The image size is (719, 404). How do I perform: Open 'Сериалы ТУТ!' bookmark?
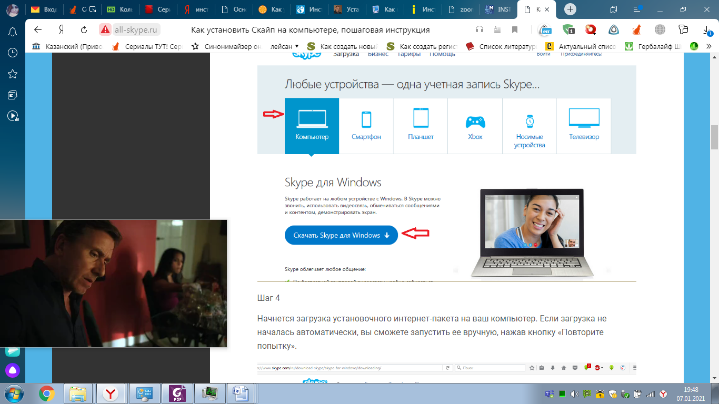pos(146,46)
